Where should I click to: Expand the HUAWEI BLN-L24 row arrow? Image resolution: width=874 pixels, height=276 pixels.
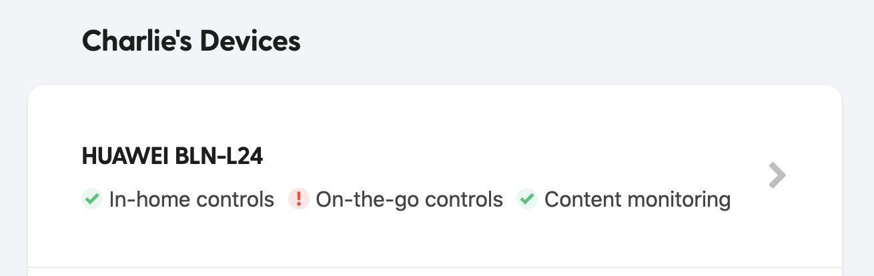tap(777, 176)
